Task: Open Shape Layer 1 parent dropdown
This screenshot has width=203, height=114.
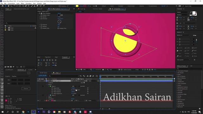Action: click(x=92, y=81)
